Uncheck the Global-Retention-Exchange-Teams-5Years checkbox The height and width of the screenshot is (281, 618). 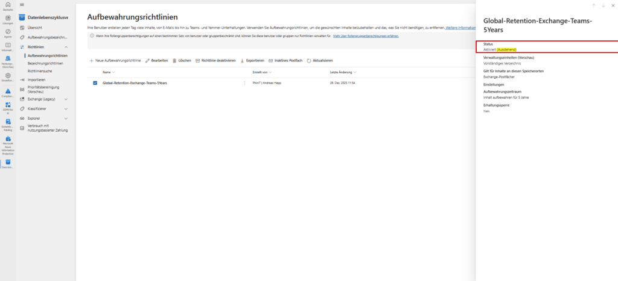point(95,82)
